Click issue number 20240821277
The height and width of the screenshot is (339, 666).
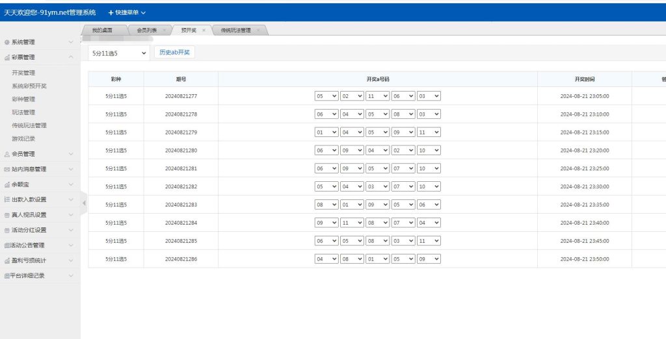[181, 96]
